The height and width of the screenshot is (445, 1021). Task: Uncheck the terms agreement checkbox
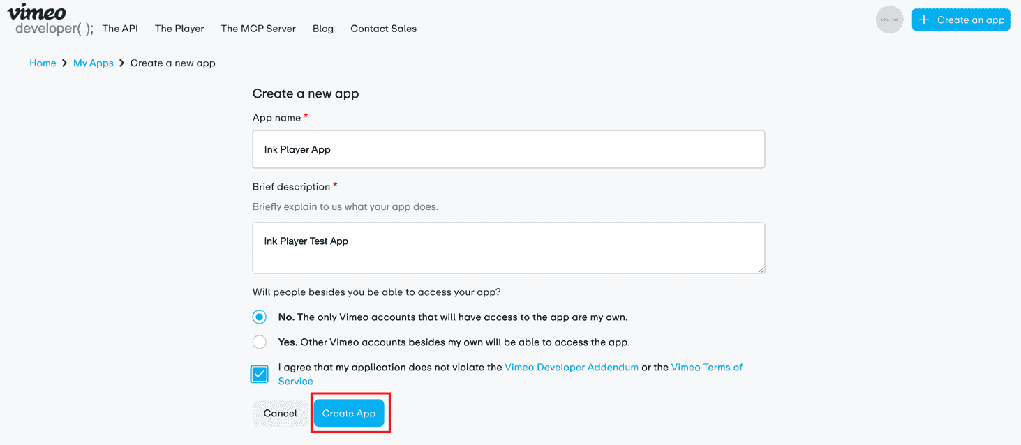[x=260, y=374]
